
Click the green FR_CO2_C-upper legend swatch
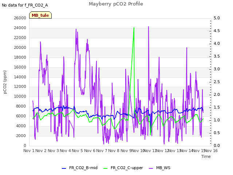pos(105,168)
